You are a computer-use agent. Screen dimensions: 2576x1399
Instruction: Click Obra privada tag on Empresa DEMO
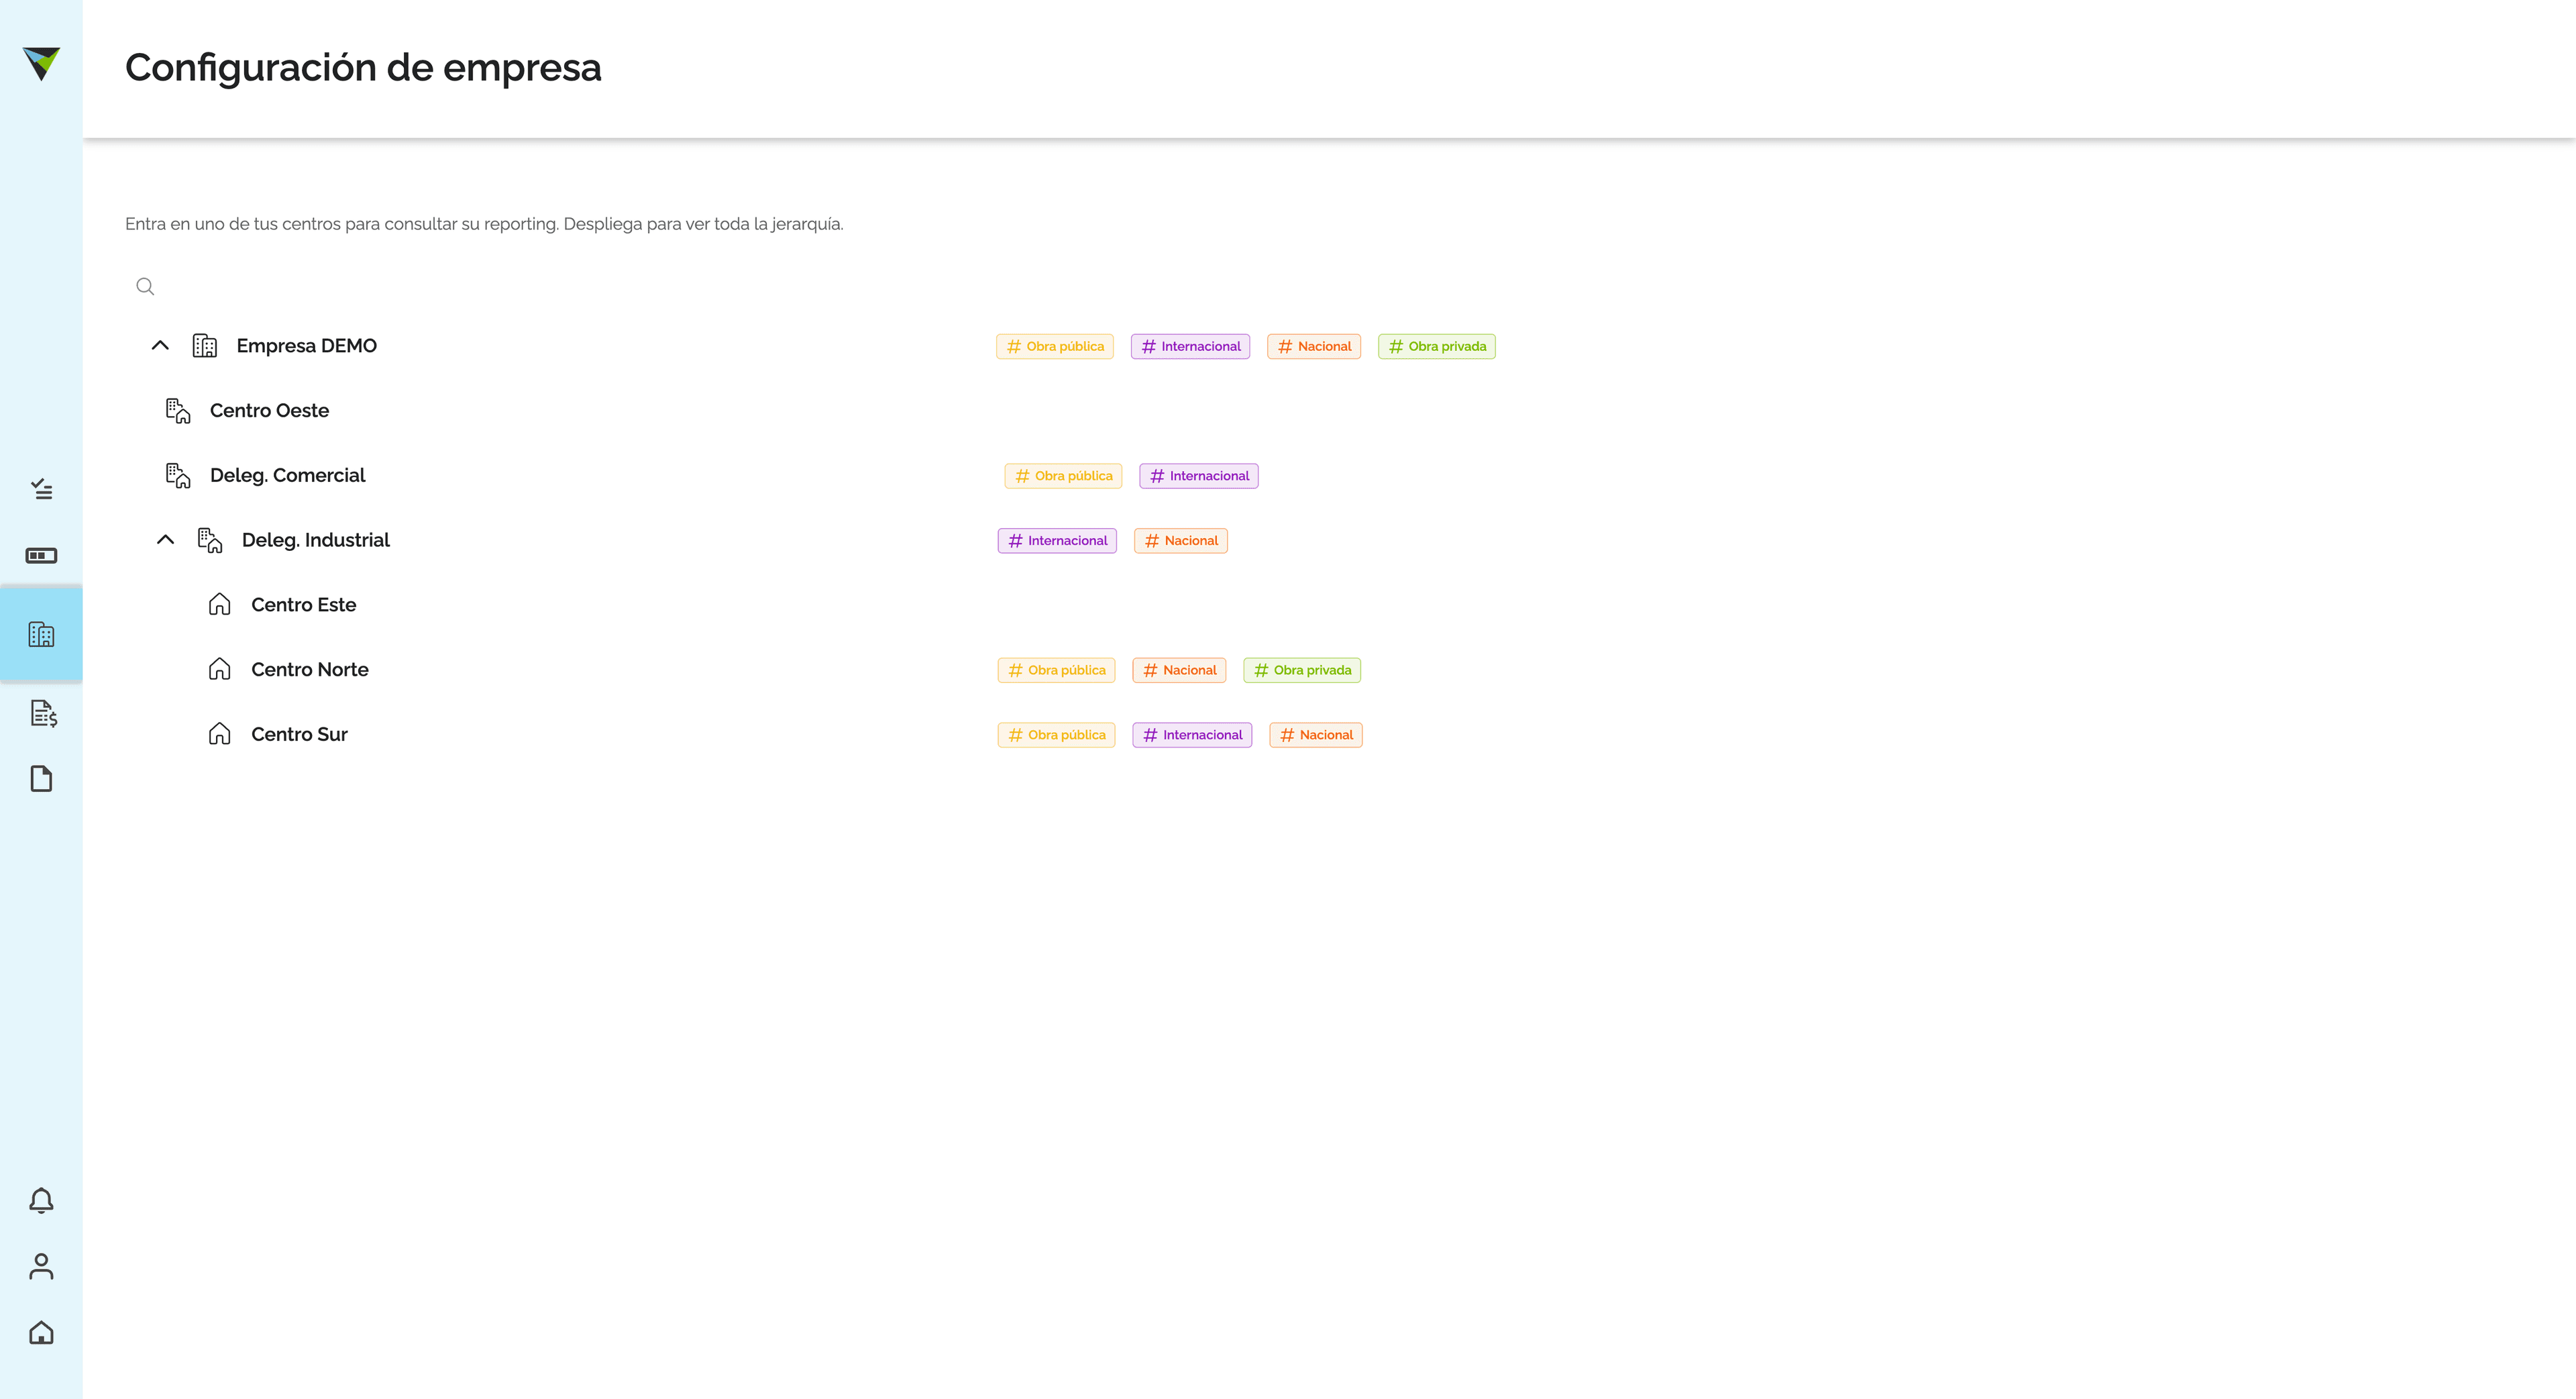1437,347
